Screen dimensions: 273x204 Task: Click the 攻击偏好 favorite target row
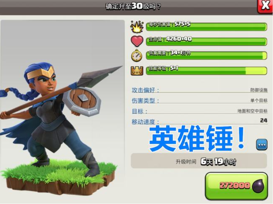(200, 90)
